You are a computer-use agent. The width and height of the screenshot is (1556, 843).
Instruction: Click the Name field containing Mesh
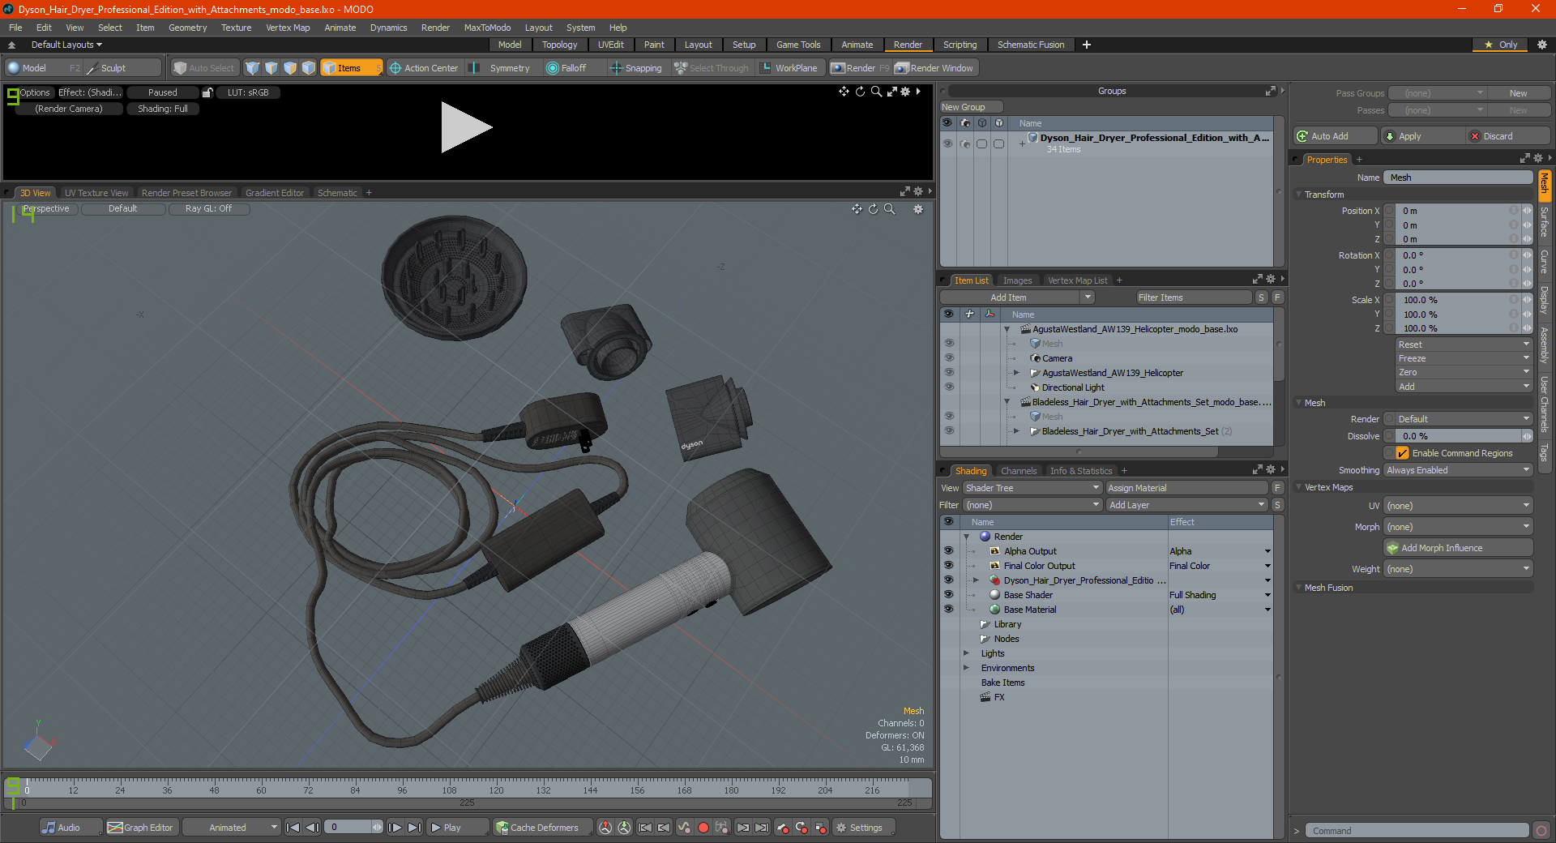click(x=1458, y=178)
